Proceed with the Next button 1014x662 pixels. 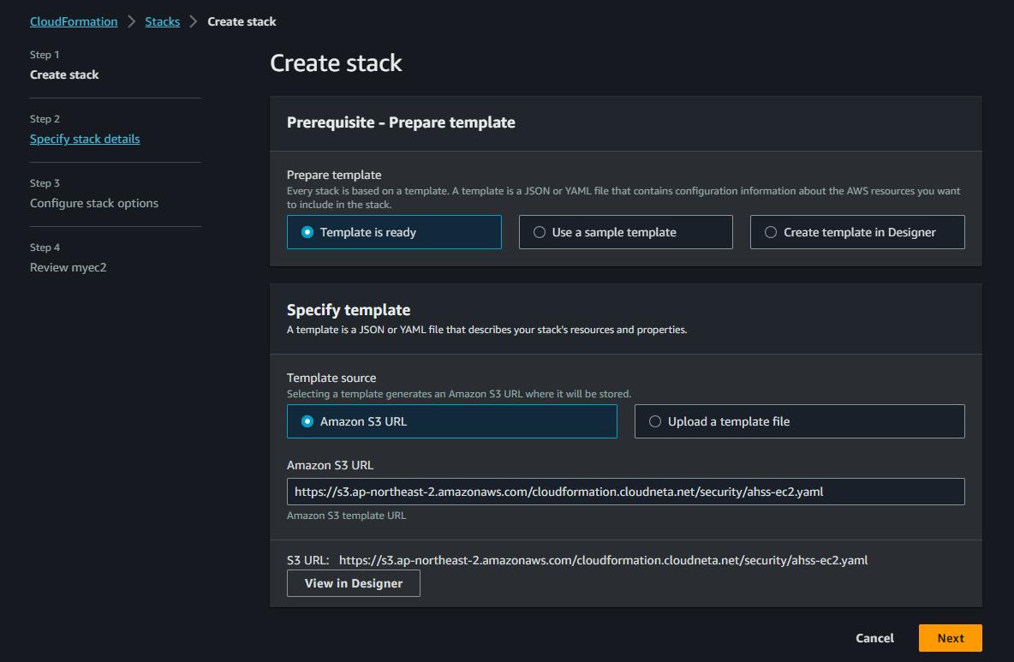950,638
